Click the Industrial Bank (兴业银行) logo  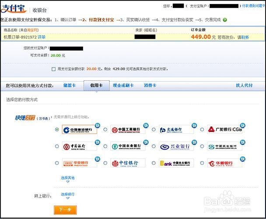[x=176, y=146]
